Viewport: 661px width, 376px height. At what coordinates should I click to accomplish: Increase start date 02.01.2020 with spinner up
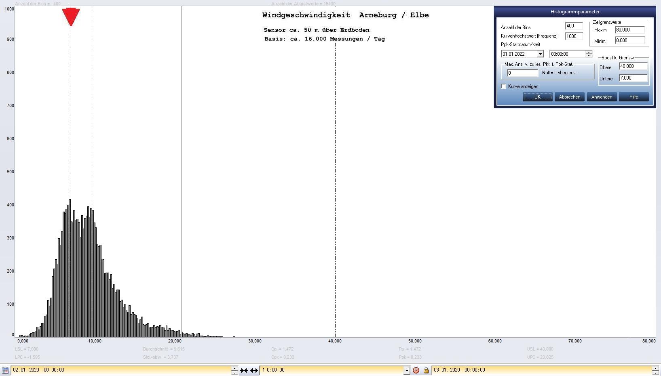click(234, 368)
